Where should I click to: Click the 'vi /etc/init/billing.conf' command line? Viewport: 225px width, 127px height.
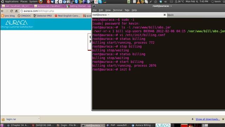129,35
